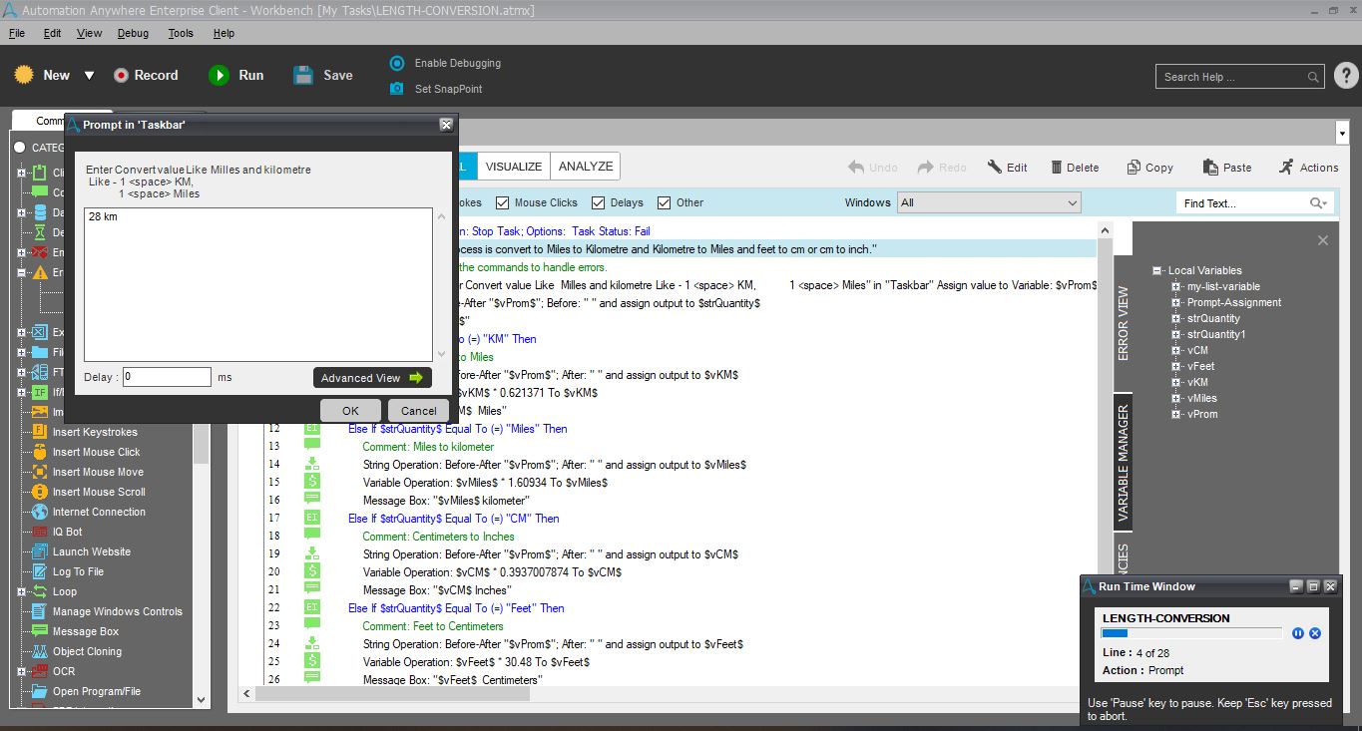The width and height of the screenshot is (1362, 731).
Task: Select the Launch Website command
Action: point(91,551)
